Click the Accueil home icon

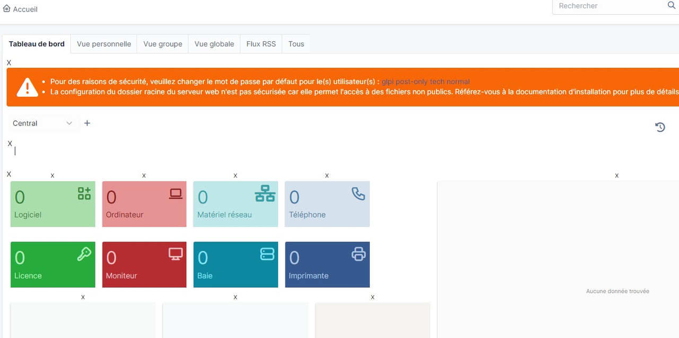(7, 8)
